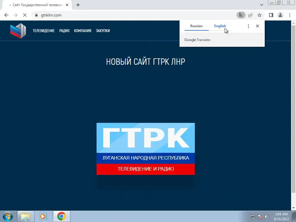The width and height of the screenshot is (296, 222).
Task: Open the ТЕЛЕВИДЕНИЕ menu item
Action: 44,31
